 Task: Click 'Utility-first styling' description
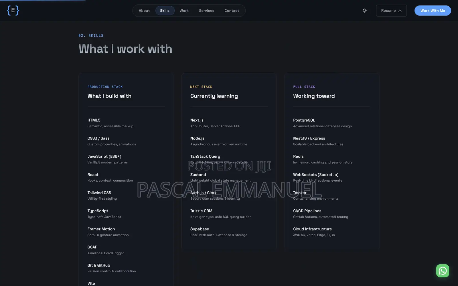(102, 198)
